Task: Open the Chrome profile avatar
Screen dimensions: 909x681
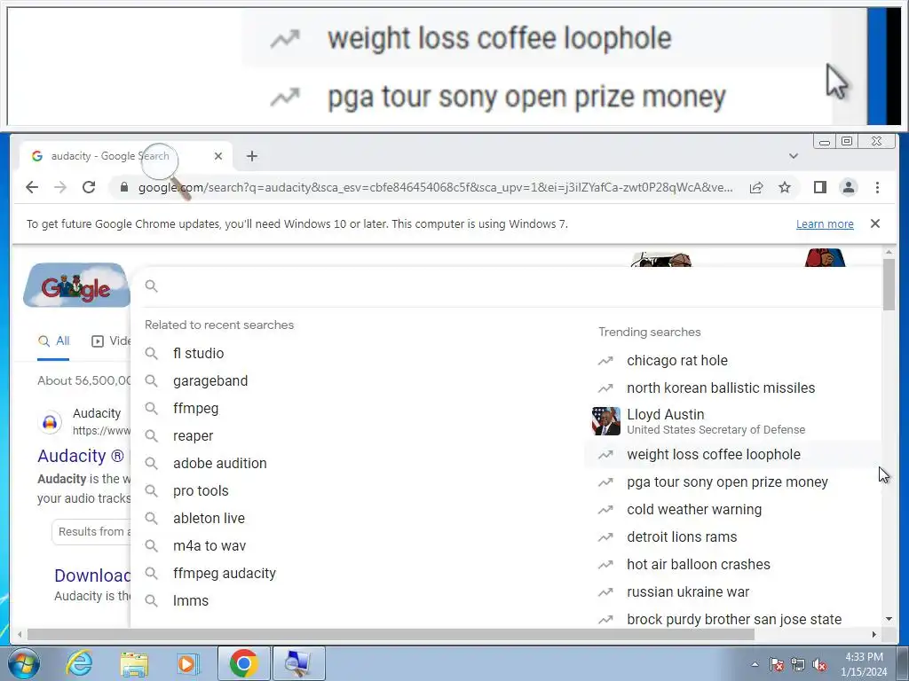Action: click(848, 187)
